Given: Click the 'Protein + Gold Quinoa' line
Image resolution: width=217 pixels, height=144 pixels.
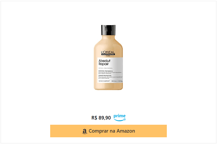Looking at the screenshot, I should 106,68.
